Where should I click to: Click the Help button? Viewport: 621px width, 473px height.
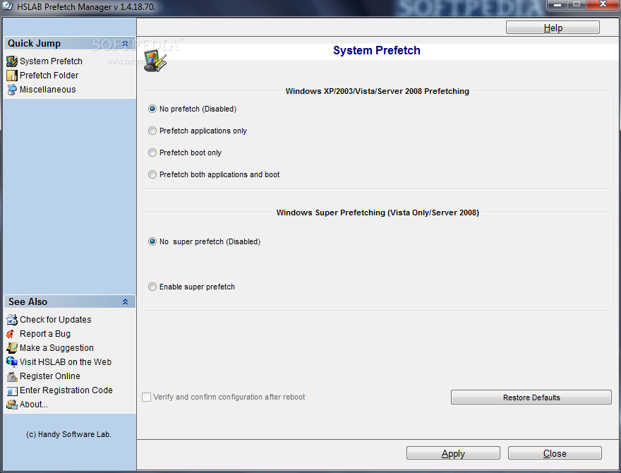553,28
